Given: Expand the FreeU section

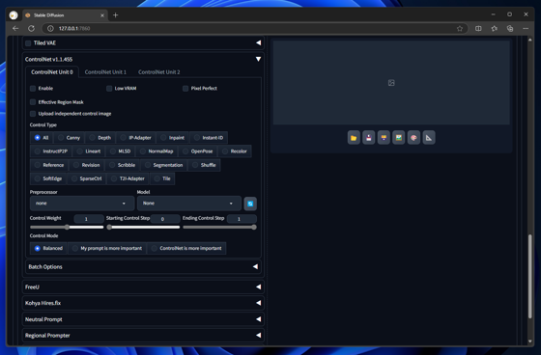Looking at the screenshot, I should [143, 287].
